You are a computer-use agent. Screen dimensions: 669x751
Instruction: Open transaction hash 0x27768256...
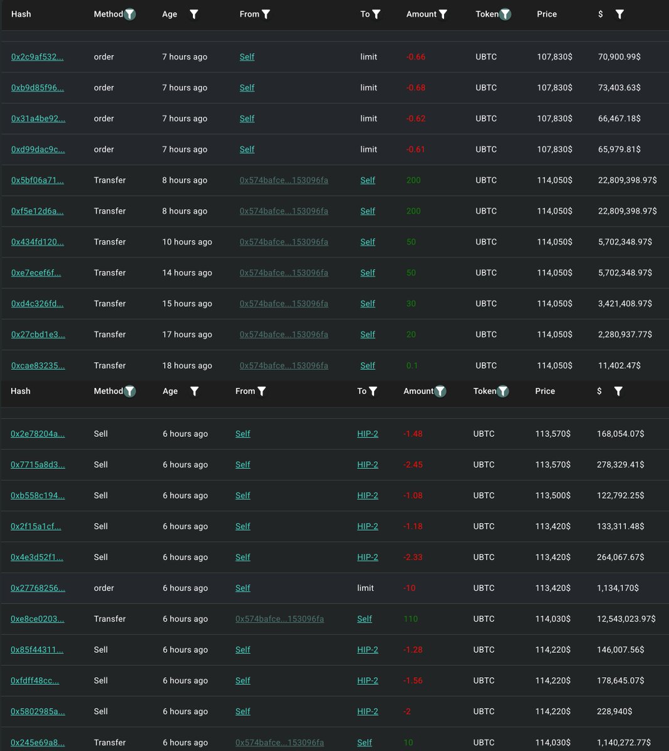coord(38,588)
